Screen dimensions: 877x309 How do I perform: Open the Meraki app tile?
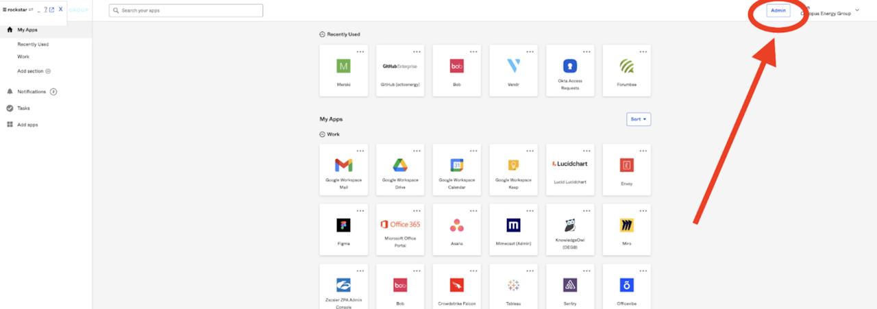coord(343,71)
